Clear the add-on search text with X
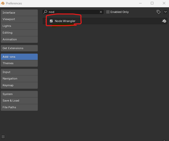The height and width of the screenshot is (141, 169). [x=101, y=12]
